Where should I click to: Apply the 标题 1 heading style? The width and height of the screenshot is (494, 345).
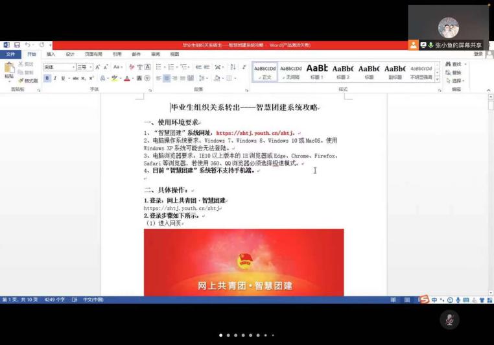317,71
